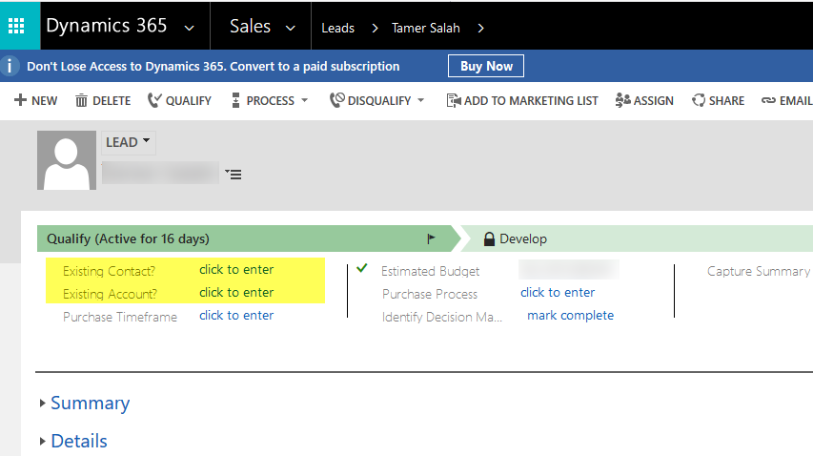Choose DISQUALIFY command label
This screenshot has width=813, height=456.
379,100
